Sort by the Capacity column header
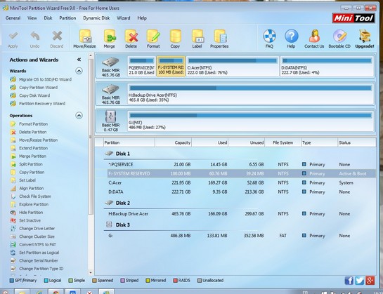Screen dimensions: 383x294 coord(173,142)
